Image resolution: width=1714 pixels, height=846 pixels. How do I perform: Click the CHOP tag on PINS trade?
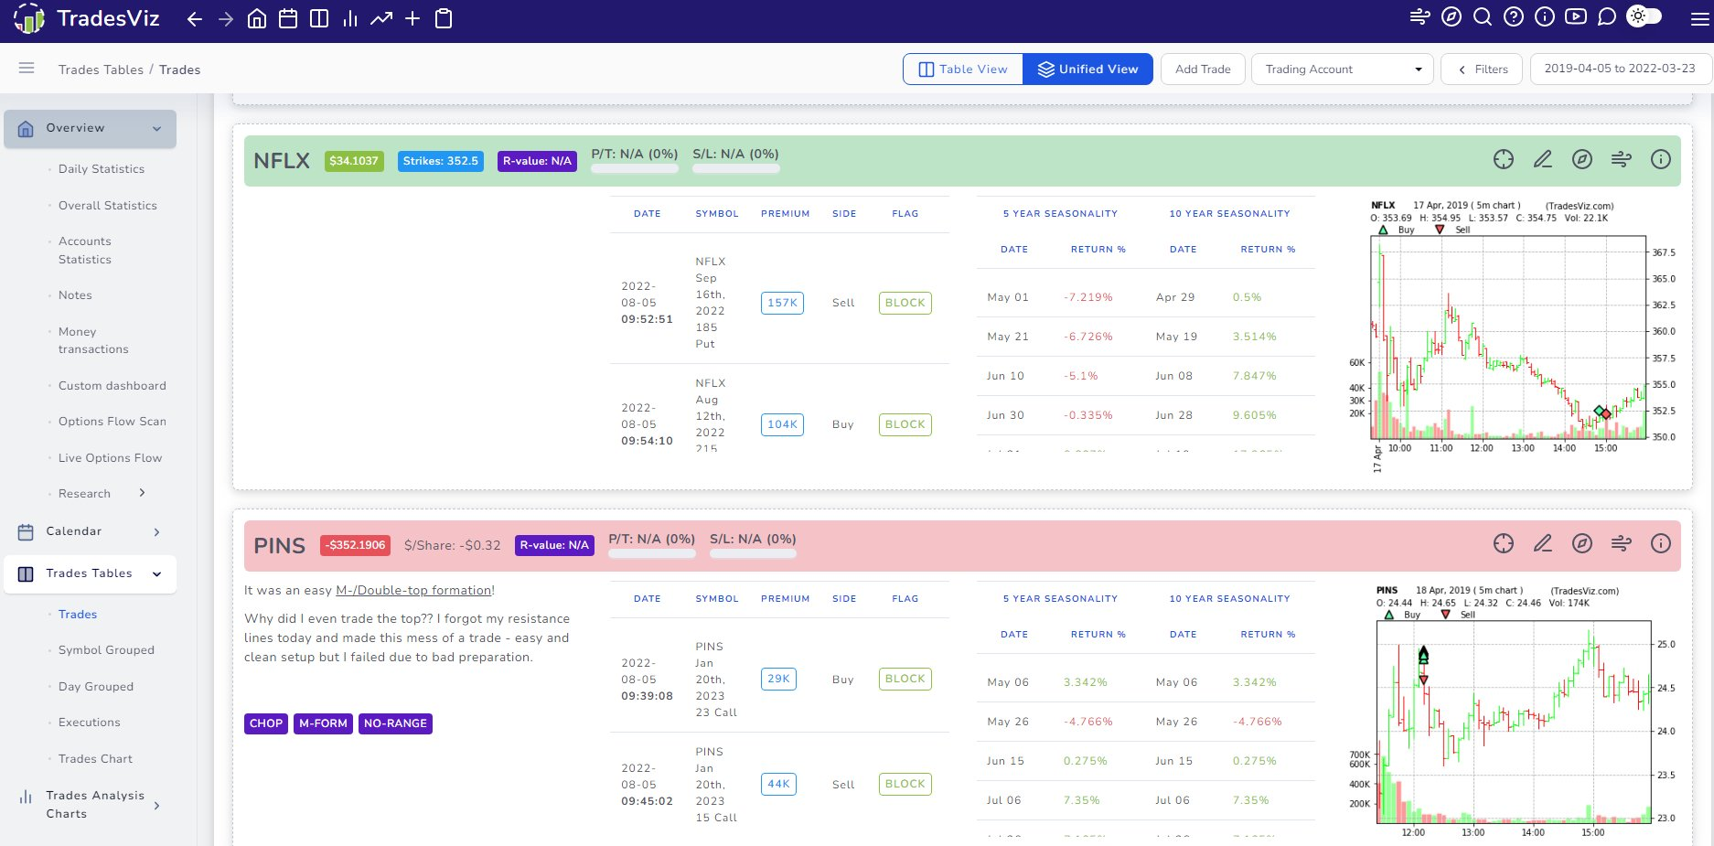[266, 723]
